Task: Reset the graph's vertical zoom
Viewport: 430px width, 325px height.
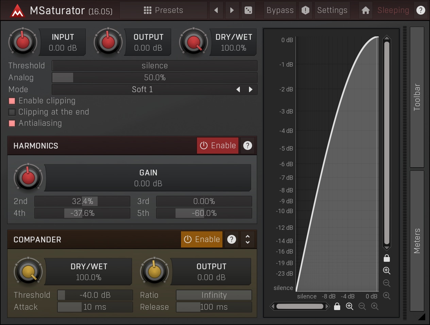Action: 387,296
